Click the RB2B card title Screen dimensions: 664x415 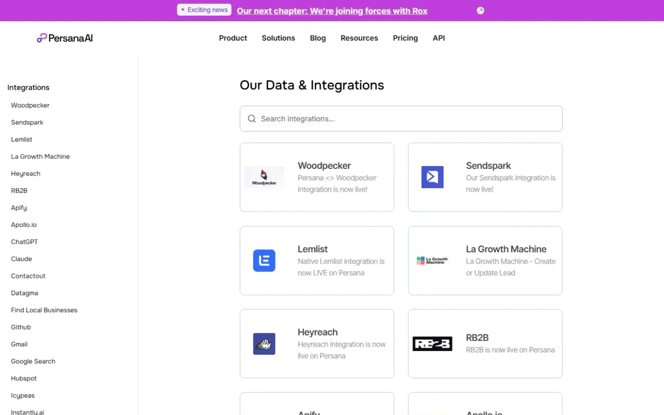click(x=477, y=338)
